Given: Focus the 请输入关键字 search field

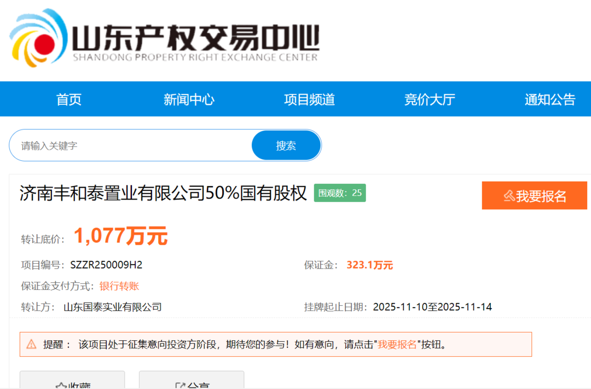Looking at the screenshot, I should [131, 146].
